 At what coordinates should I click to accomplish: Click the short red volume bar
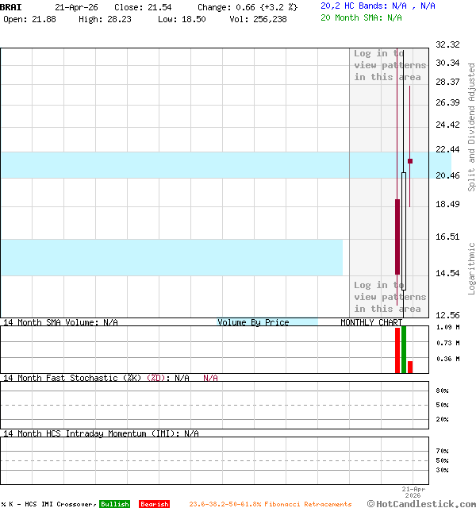(x=410, y=367)
